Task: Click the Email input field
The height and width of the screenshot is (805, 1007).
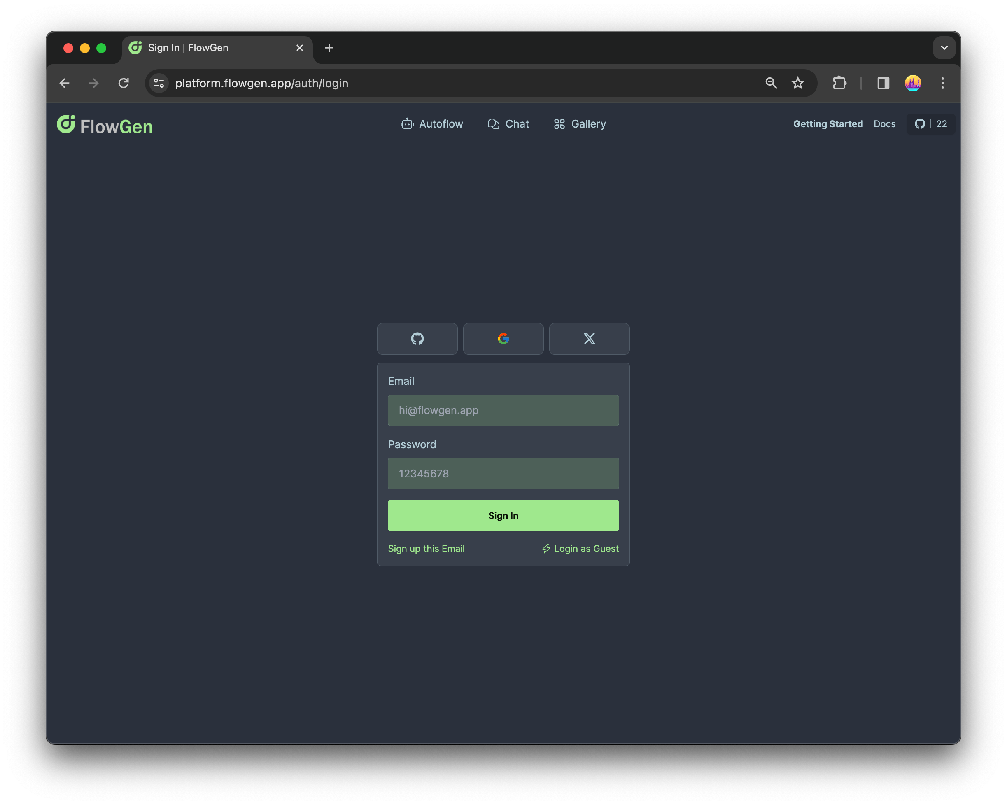Action: 503,410
